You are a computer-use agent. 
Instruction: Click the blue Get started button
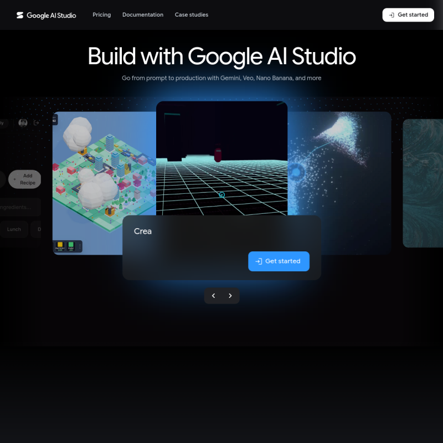tap(279, 261)
